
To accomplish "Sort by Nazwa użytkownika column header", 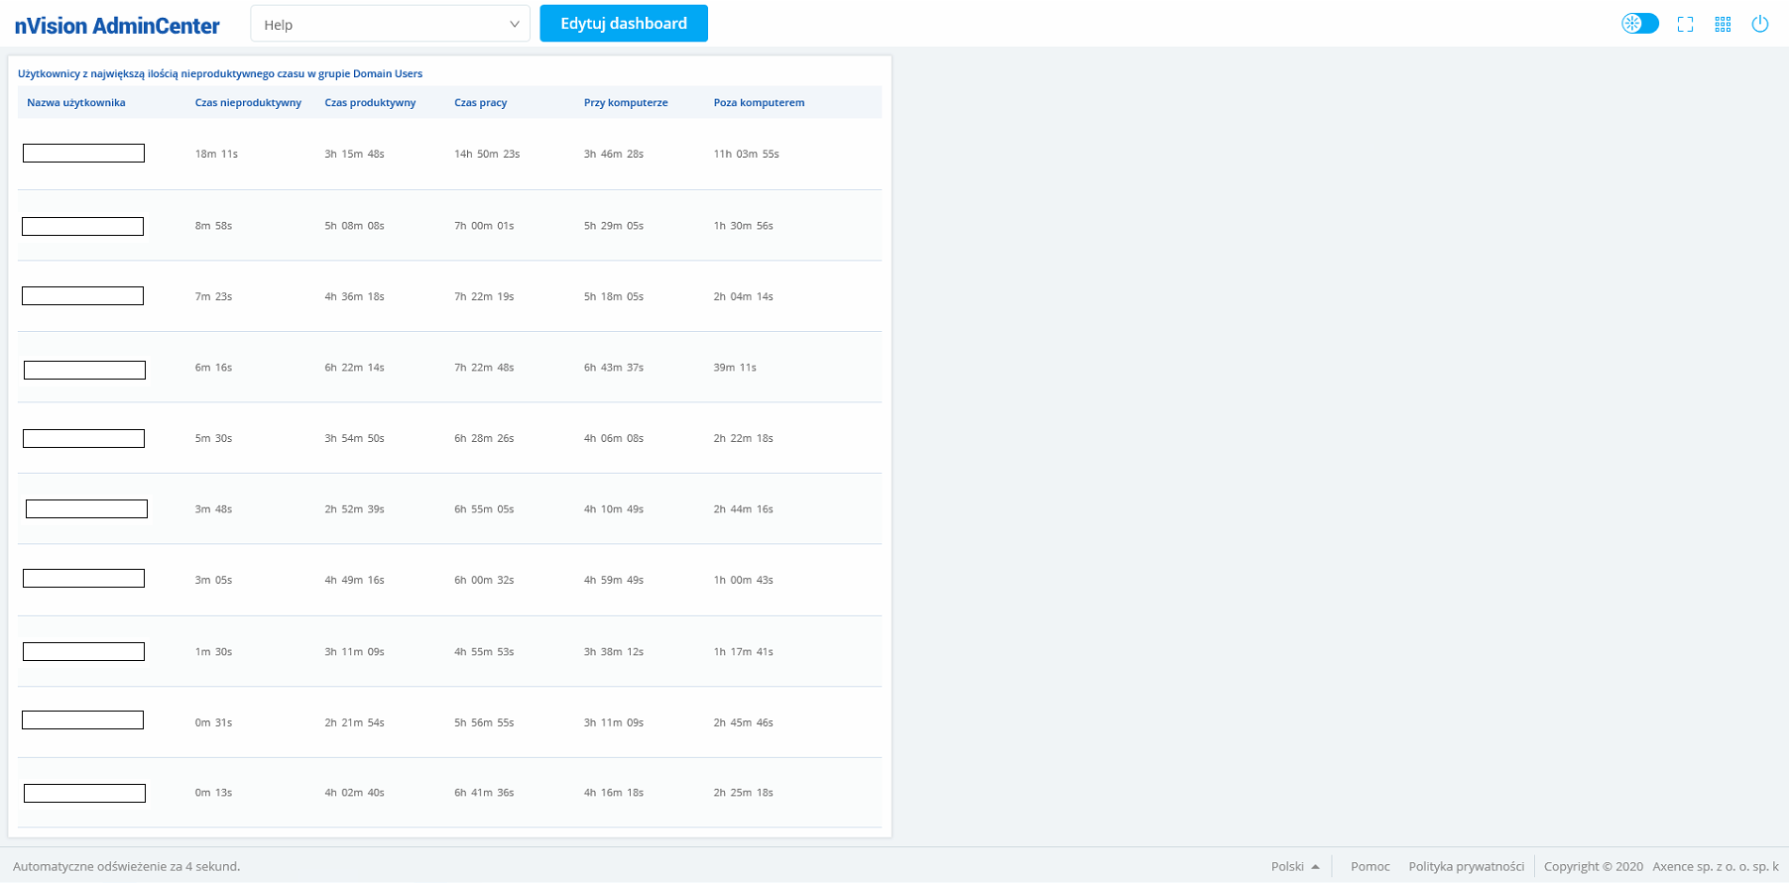I will point(76,103).
